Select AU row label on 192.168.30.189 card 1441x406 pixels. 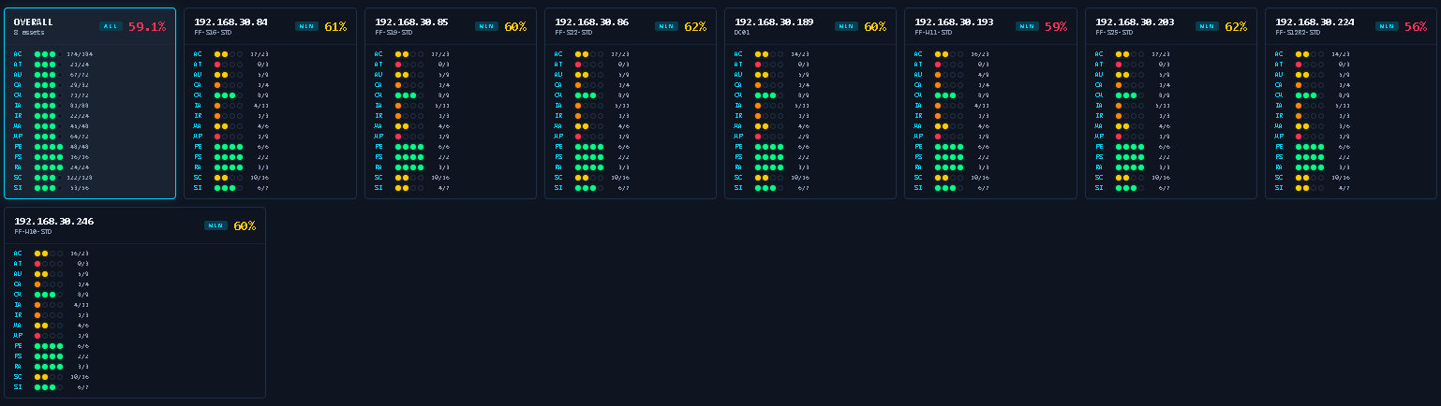pyautogui.click(x=738, y=75)
